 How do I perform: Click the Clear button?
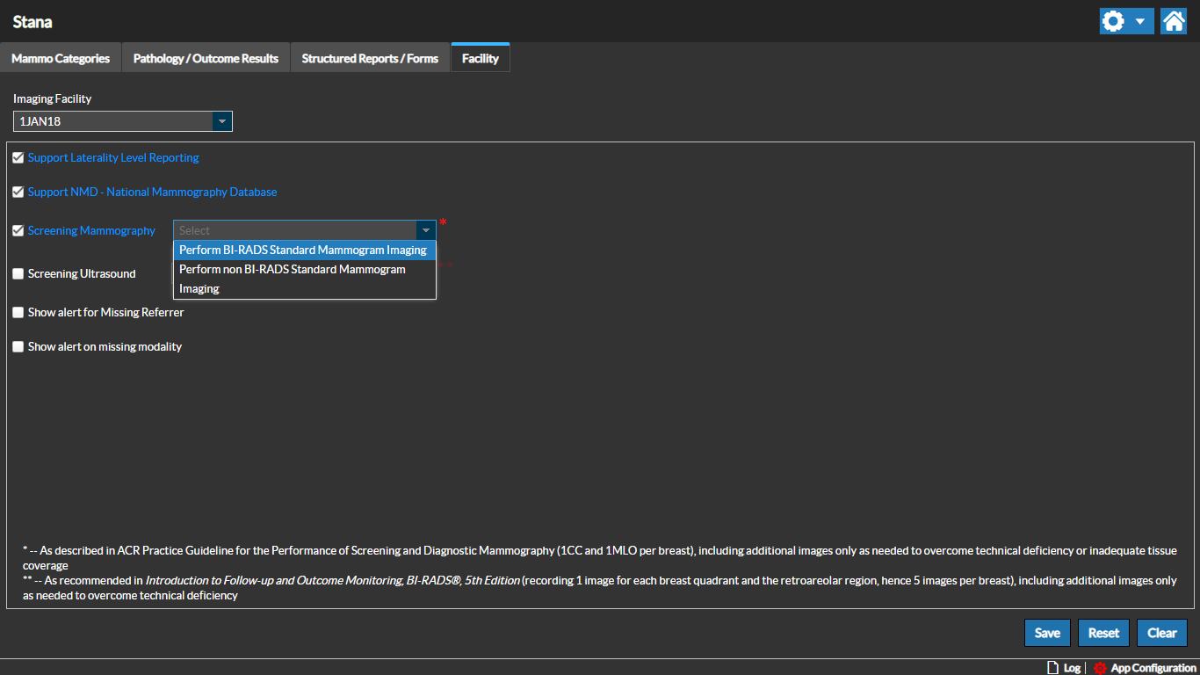tap(1161, 633)
